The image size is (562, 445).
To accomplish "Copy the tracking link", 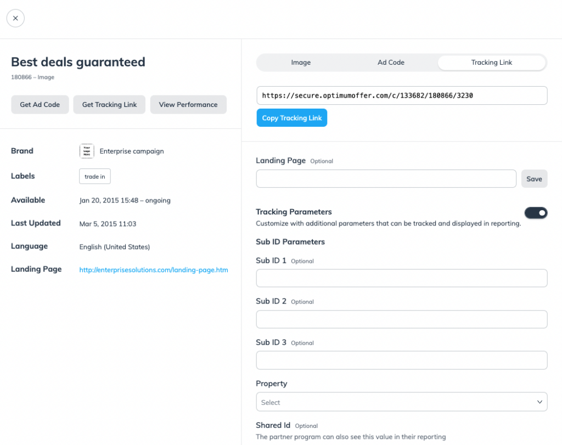I will point(292,118).
